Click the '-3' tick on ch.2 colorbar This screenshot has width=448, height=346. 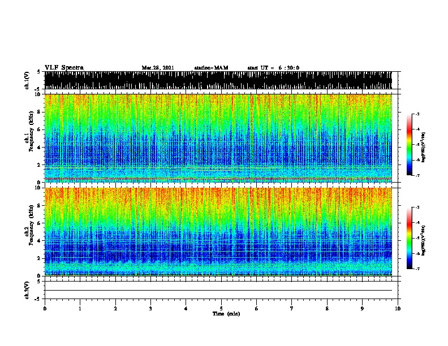pos(417,207)
